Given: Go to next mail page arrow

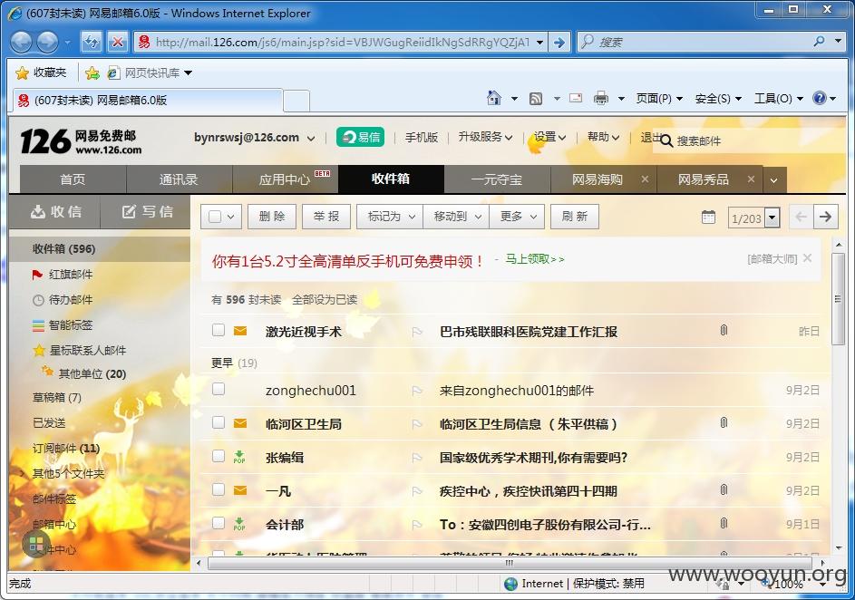Looking at the screenshot, I should tap(826, 217).
